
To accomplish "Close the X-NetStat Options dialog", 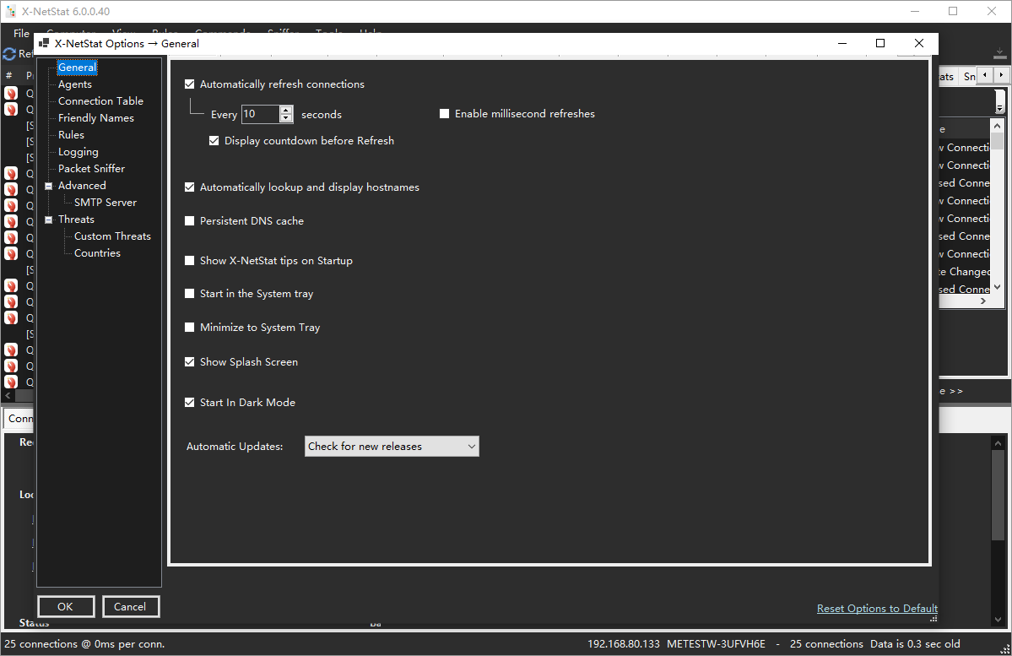I will tap(919, 43).
